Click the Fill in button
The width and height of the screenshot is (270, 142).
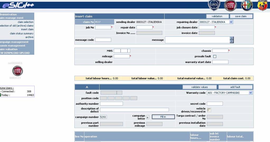click(163, 117)
